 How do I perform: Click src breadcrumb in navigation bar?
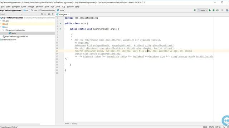click(26, 10)
